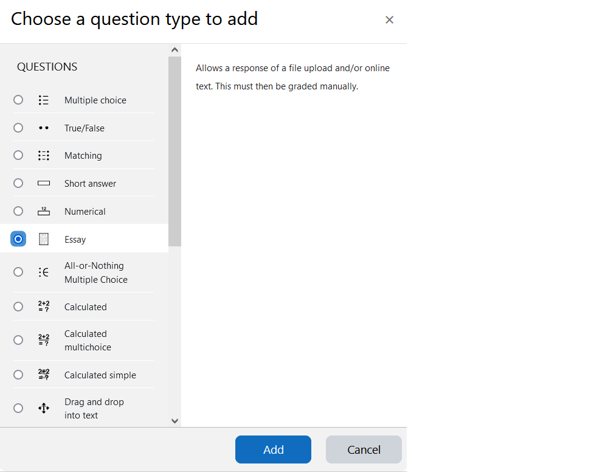The image size is (608, 472).
Task: Select the Calculated radio button
Action: pos(18,307)
